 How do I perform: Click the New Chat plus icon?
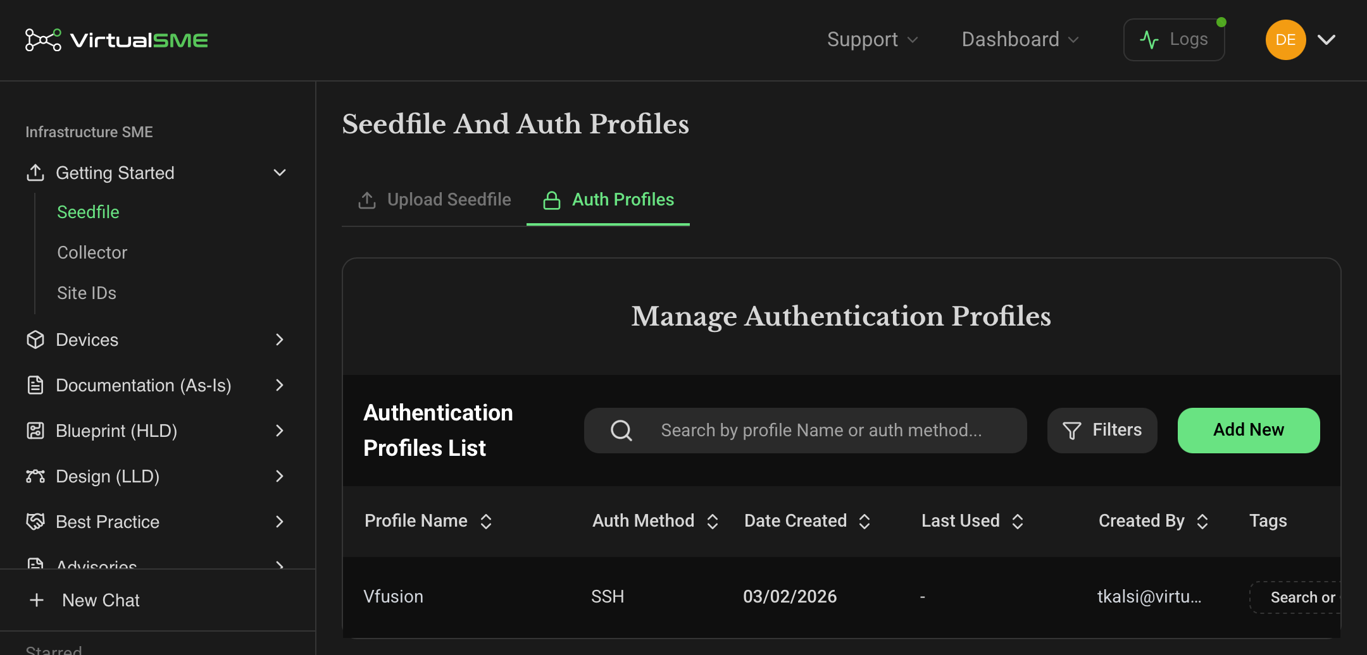tap(37, 600)
